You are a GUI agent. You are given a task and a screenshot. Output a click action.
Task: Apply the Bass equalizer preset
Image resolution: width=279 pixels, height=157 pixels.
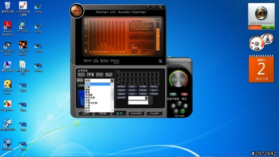[x=132, y=86]
